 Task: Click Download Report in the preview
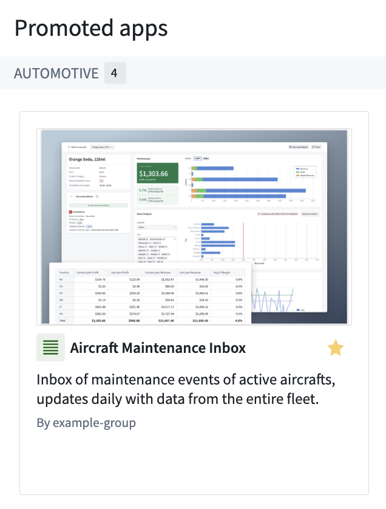pos(299,147)
